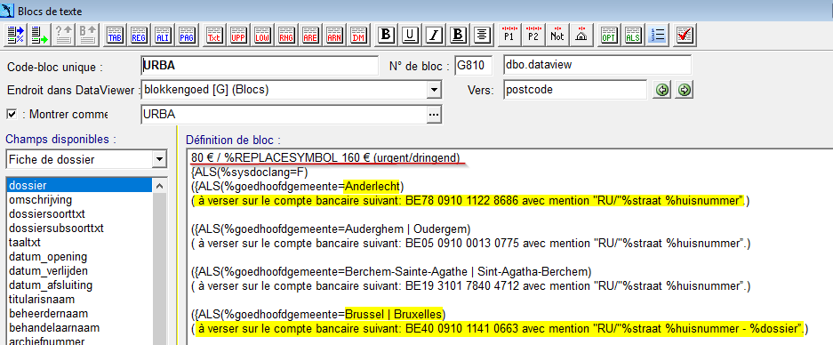Select 'datum_afsluiting' in the fields list
The image size is (833, 345).
[x=80, y=285]
